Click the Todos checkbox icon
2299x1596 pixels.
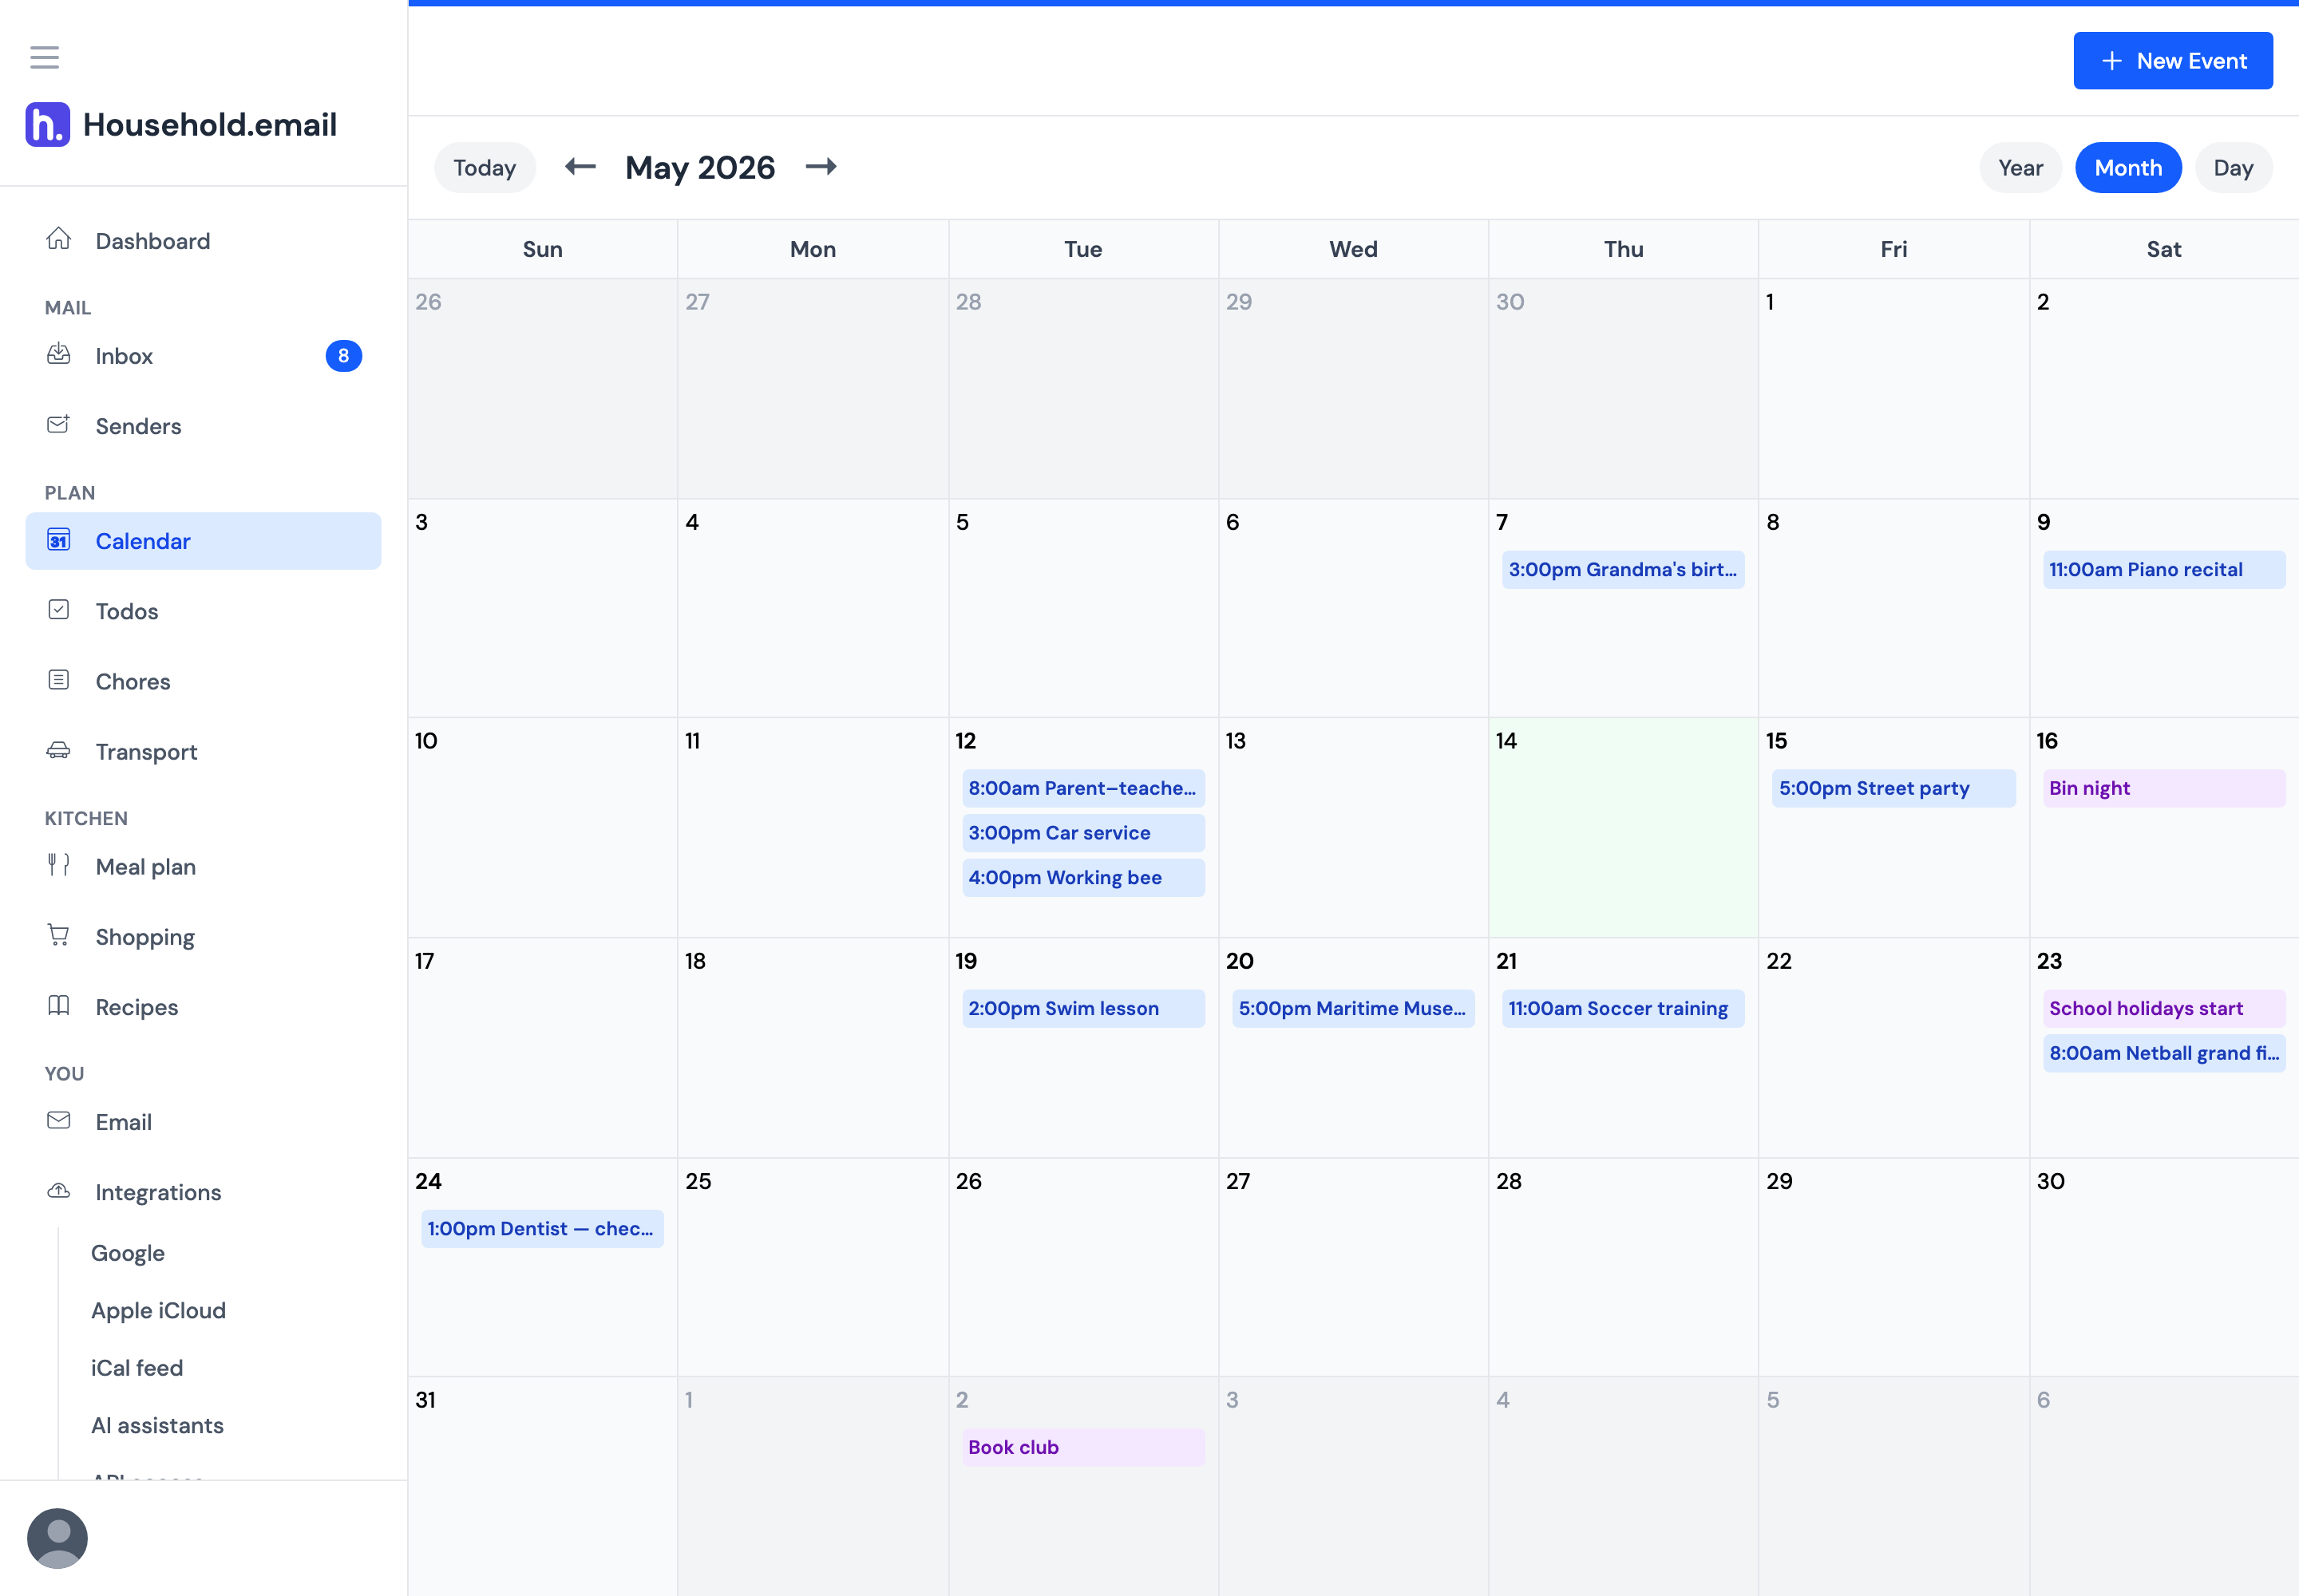(x=59, y=610)
